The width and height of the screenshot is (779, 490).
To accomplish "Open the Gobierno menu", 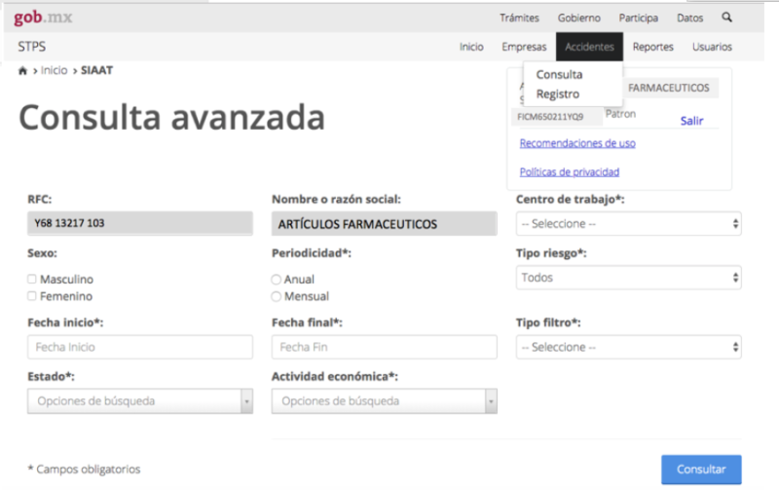I will tap(578, 18).
